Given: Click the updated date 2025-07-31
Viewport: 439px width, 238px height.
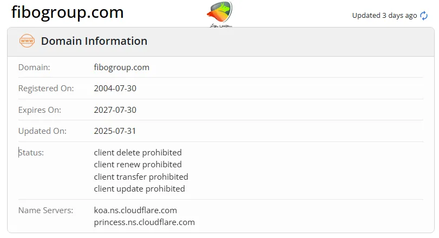Looking at the screenshot, I should tap(115, 131).
